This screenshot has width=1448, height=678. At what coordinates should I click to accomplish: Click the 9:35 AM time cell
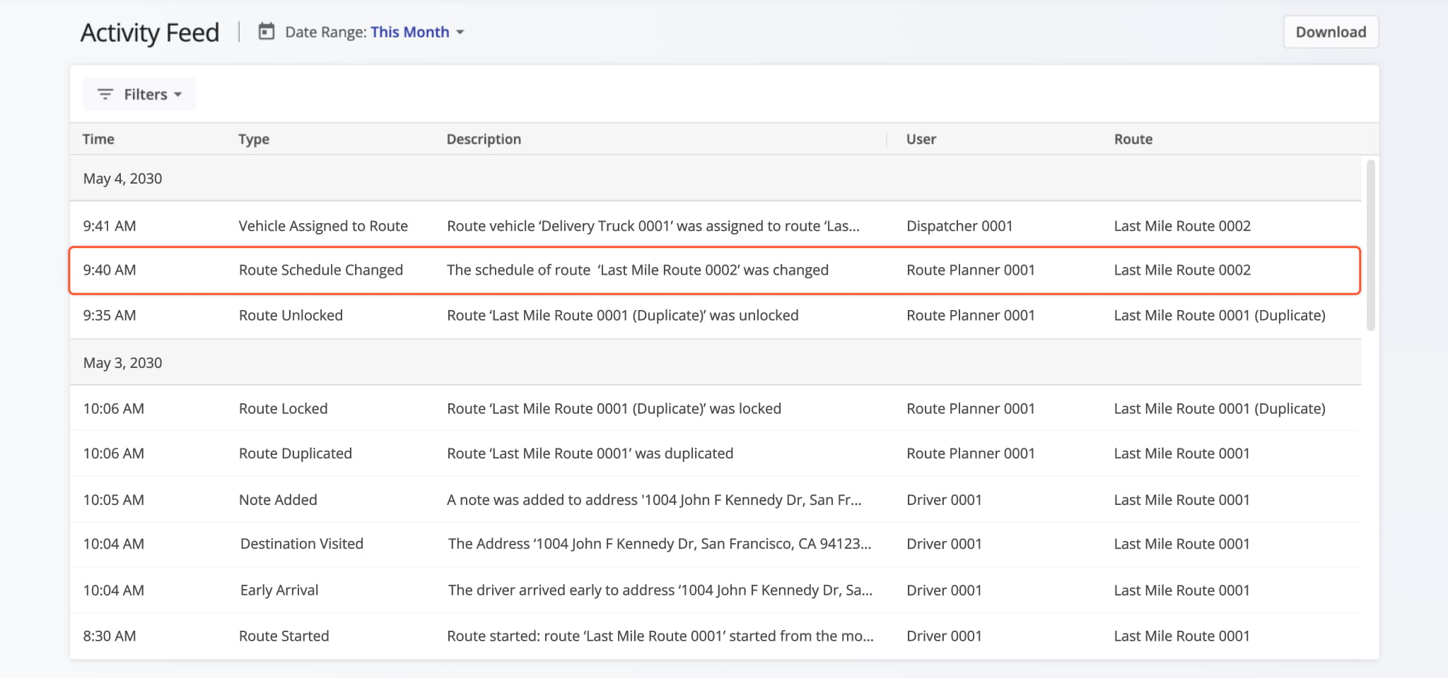(110, 315)
